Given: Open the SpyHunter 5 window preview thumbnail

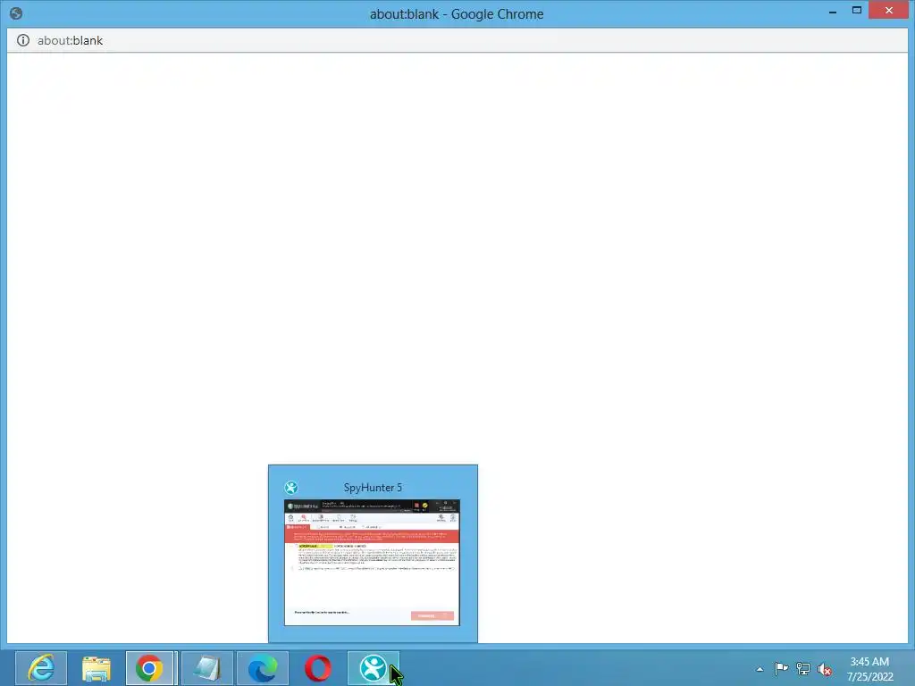Looking at the screenshot, I should (x=373, y=563).
